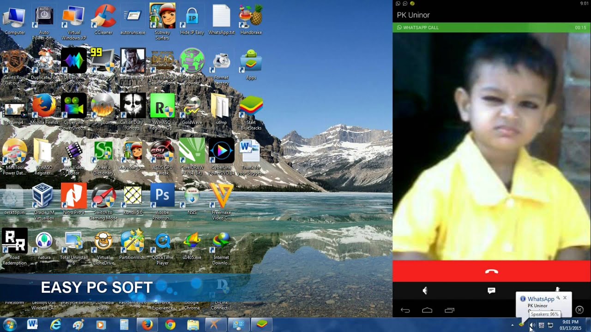Select the Switch to Gaming Mode shortcut
The image size is (591, 332).
(x=103, y=202)
